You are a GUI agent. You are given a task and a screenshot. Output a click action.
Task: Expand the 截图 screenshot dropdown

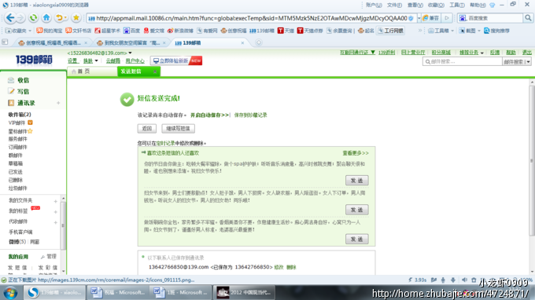coord(478,31)
